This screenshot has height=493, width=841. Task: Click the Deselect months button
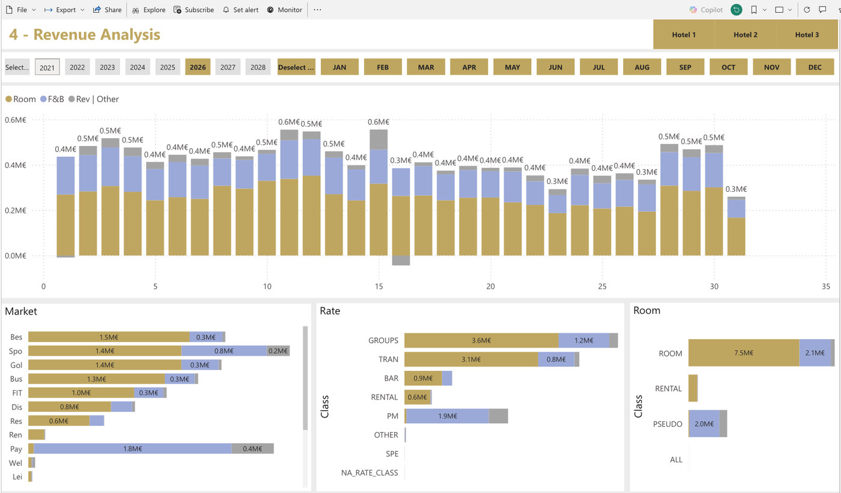point(296,67)
